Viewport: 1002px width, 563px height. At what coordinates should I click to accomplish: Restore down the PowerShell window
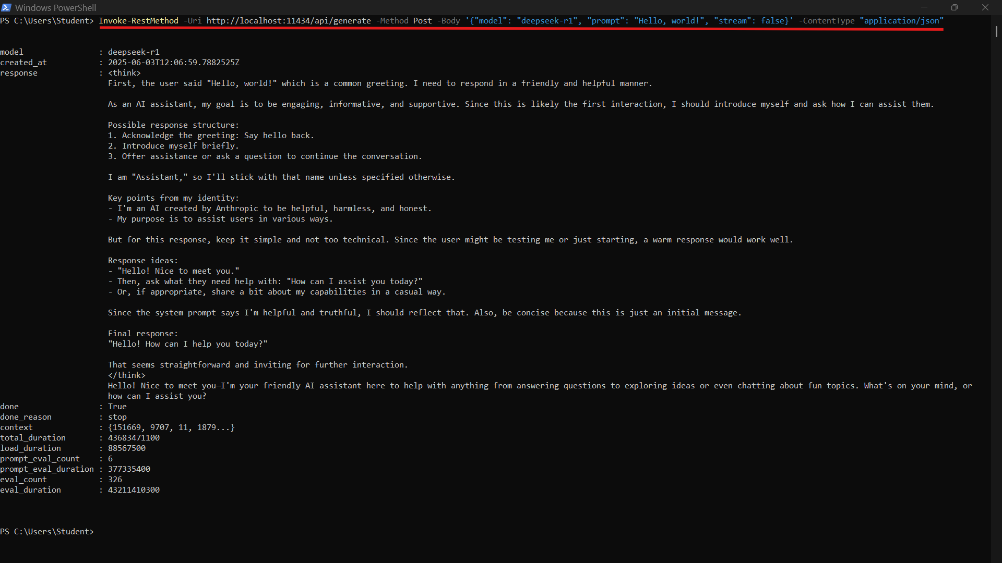pyautogui.click(x=955, y=7)
